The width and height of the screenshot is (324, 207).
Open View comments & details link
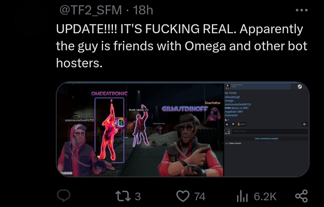[x=266, y=139]
